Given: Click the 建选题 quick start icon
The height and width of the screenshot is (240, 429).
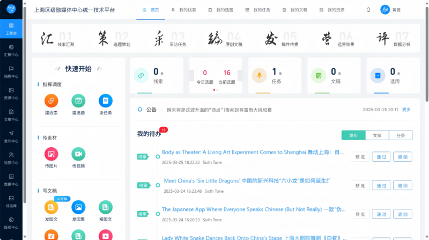Looking at the screenshot, I should (78, 101).
